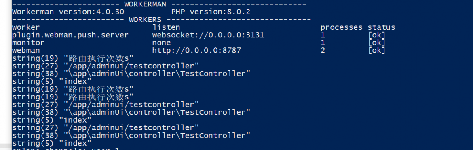
Task: Click the [ok] status of webman row
Action: (x=377, y=50)
